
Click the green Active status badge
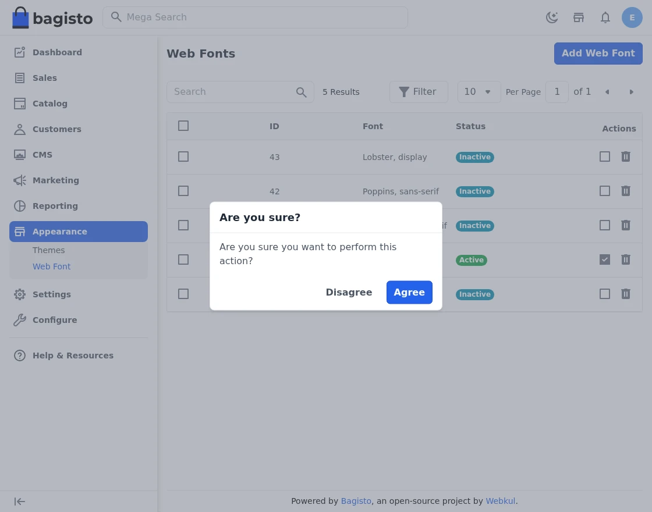click(x=471, y=260)
